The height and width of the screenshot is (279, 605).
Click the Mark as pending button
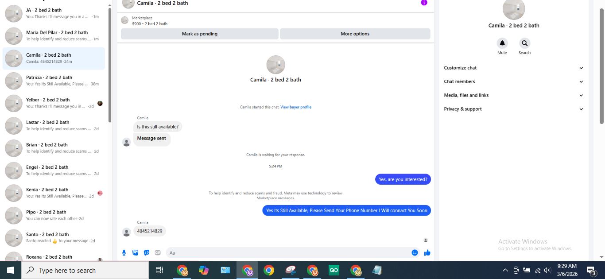tap(199, 34)
